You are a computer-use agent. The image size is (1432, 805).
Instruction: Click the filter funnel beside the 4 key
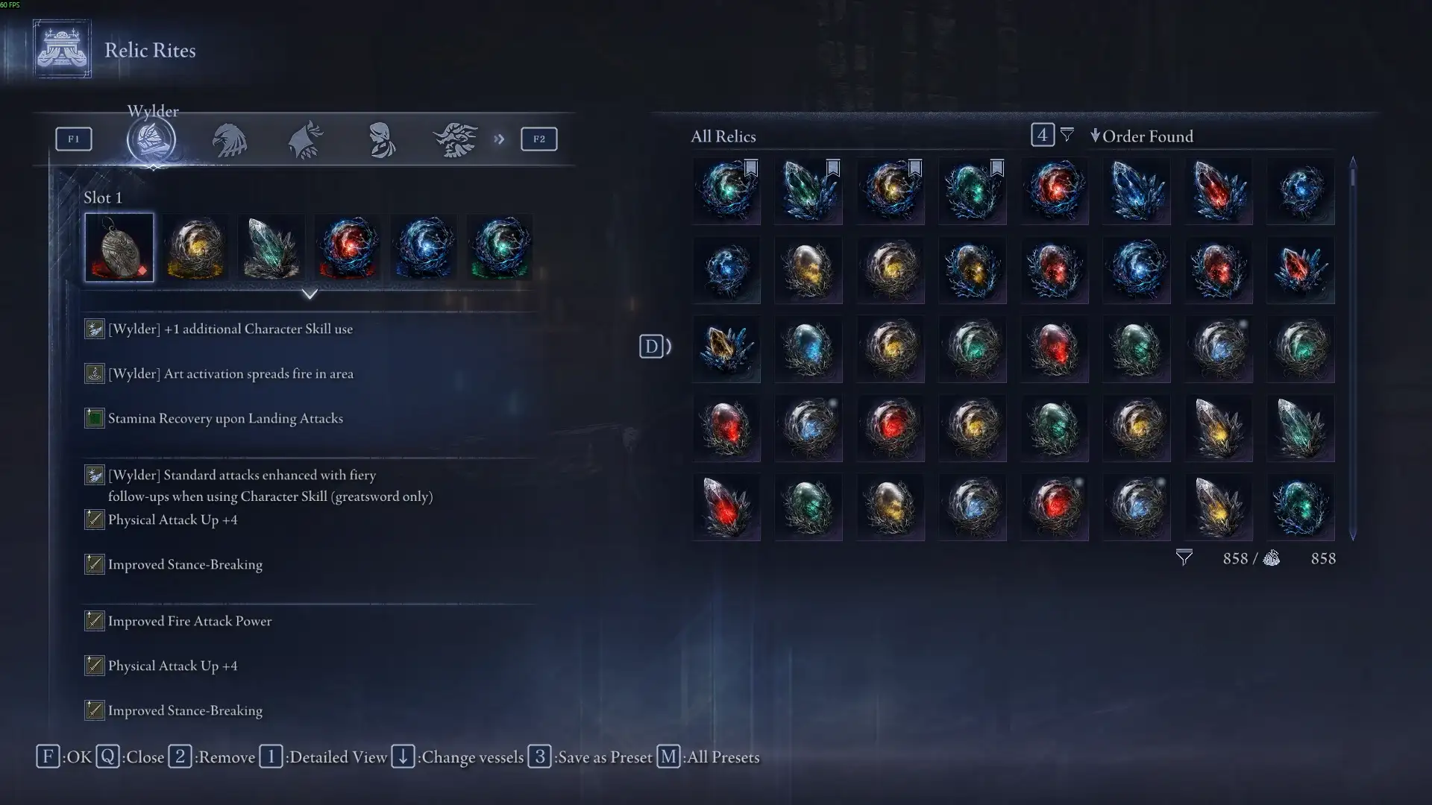pyautogui.click(x=1067, y=135)
